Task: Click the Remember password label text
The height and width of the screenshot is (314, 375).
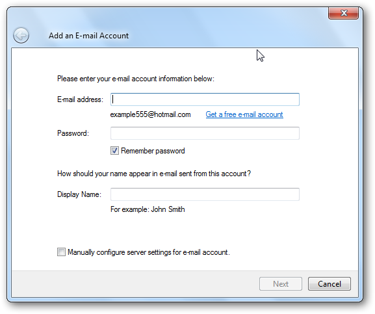Action: [153, 151]
